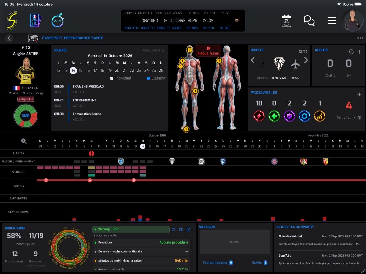
Task: Click the Indisponible status badge
Action: pyautogui.click(x=26, y=99)
